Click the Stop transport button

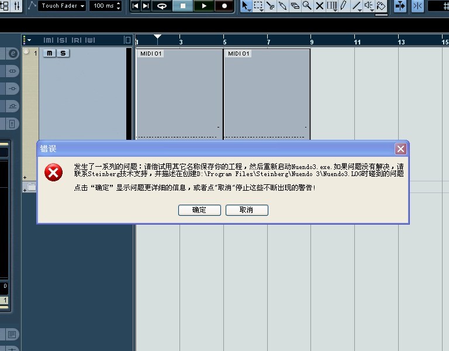(x=182, y=6)
